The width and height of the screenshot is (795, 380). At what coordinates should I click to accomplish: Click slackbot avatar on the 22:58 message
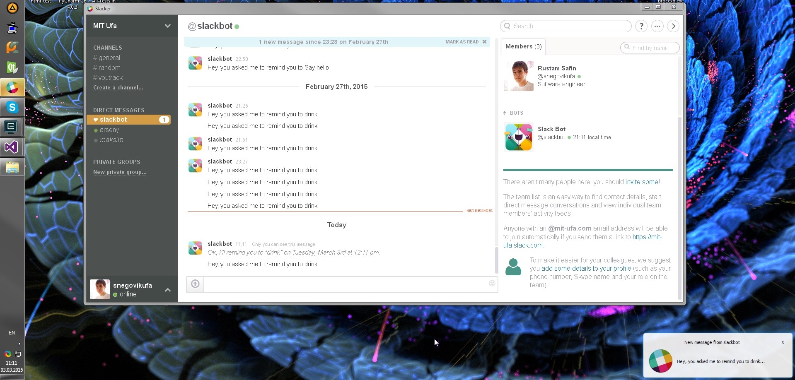(195, 63)
